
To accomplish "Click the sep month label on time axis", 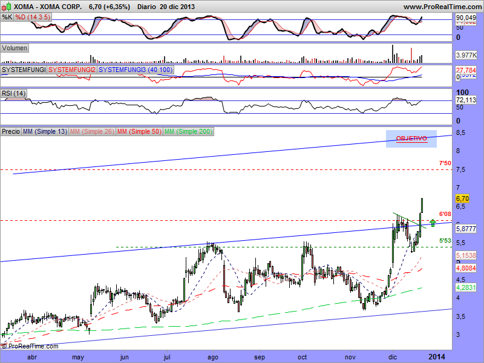I will 260,357.
